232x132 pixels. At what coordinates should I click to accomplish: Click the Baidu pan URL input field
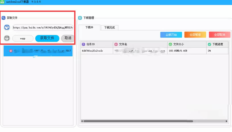(42, 28)
